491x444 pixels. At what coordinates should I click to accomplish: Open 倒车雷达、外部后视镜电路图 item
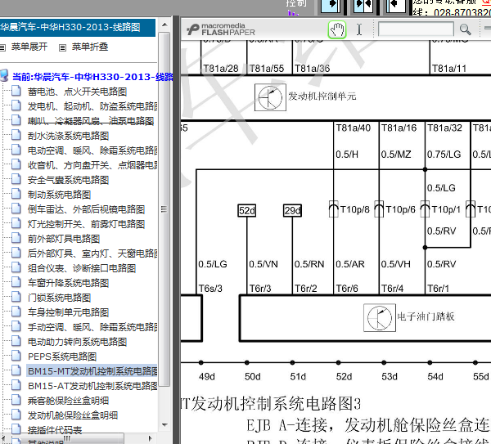[86, 209]
